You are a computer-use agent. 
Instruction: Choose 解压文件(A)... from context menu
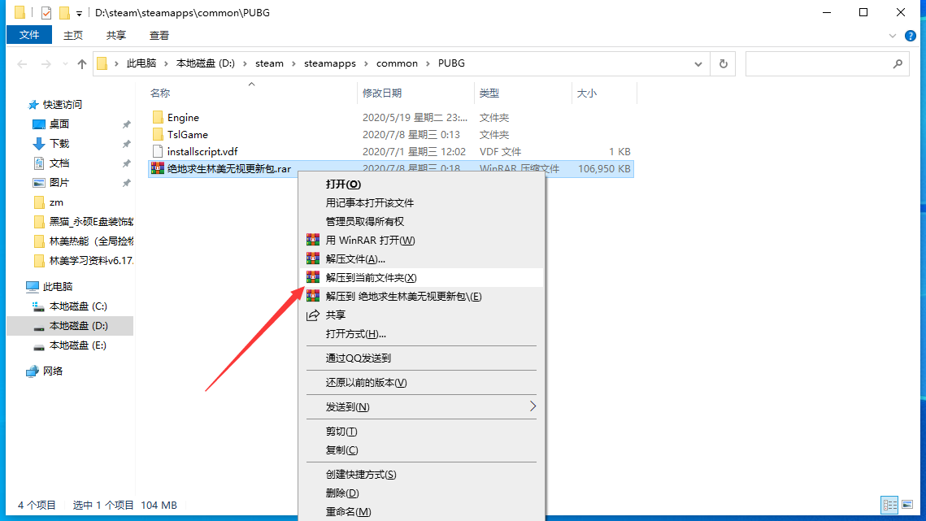coord(422,258)
